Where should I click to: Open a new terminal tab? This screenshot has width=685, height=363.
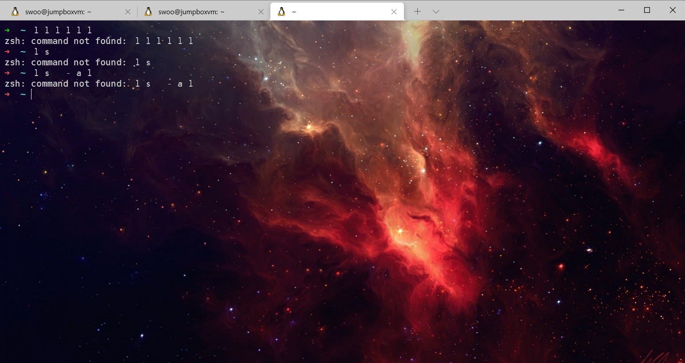point(417,12)
